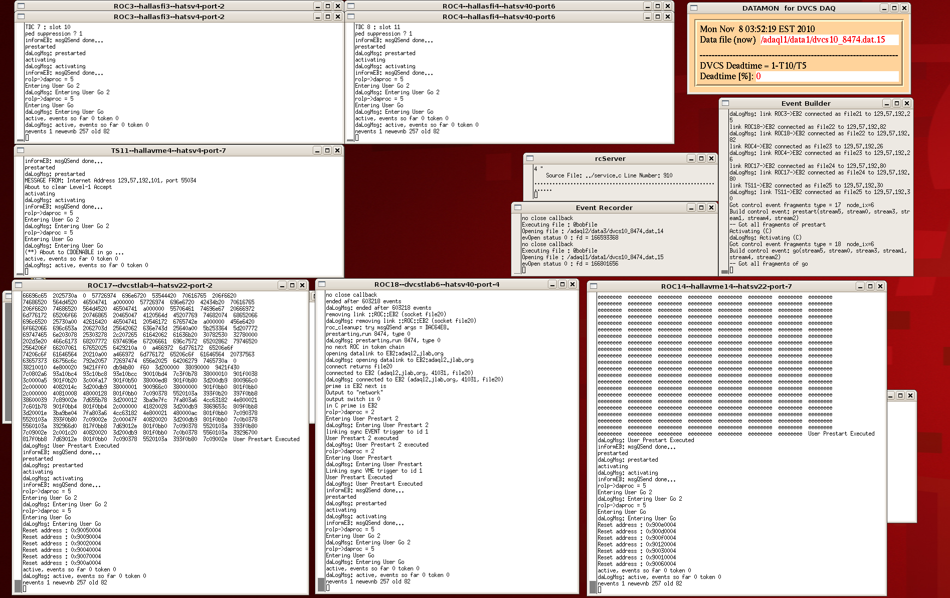Close the Event Builder window
The image size is (950, 598).
(907, 103)
